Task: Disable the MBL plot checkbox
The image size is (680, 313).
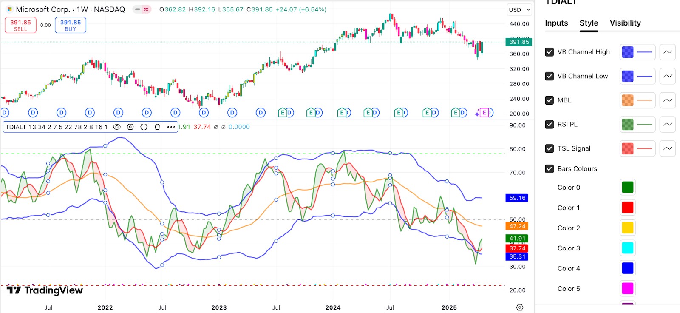Action: pyautogui.click(x=550, y=100)
